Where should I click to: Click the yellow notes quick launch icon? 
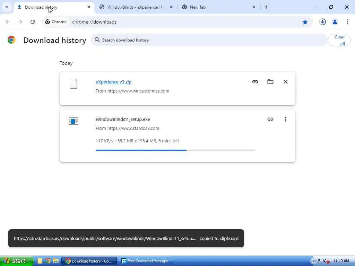(x=40, y=261)
